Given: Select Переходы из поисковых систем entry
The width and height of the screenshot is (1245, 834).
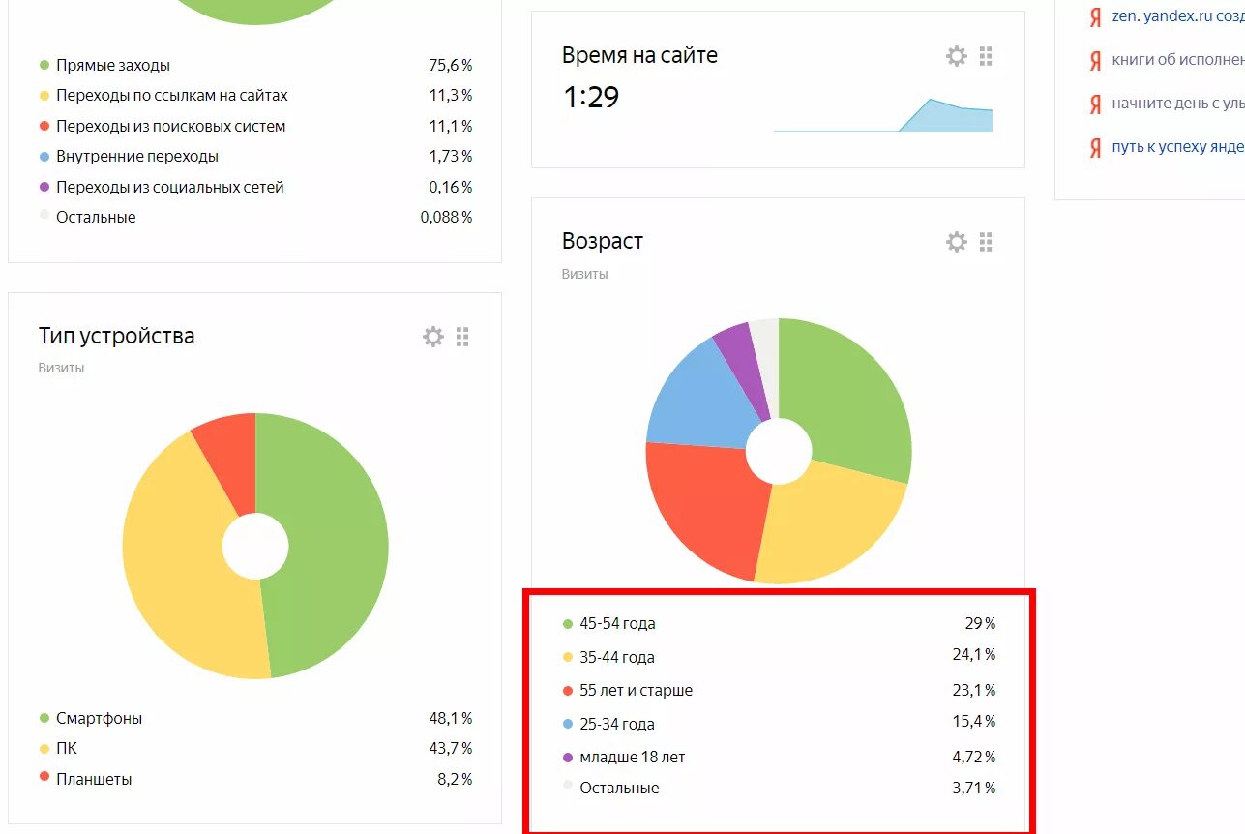Looking at the screenshot, I should (x=171, y=126).
